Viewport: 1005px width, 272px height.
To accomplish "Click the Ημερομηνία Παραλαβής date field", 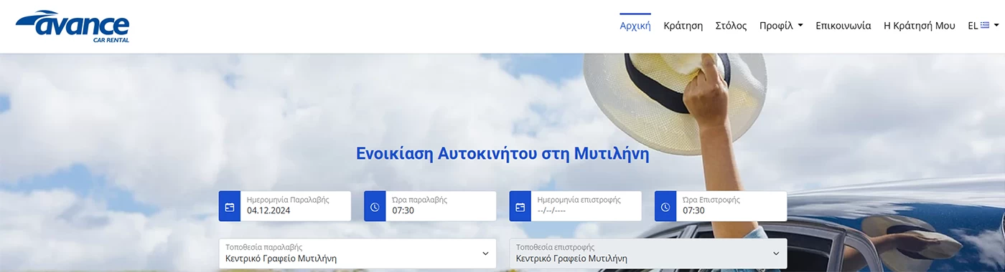I will tap(296, 206).
